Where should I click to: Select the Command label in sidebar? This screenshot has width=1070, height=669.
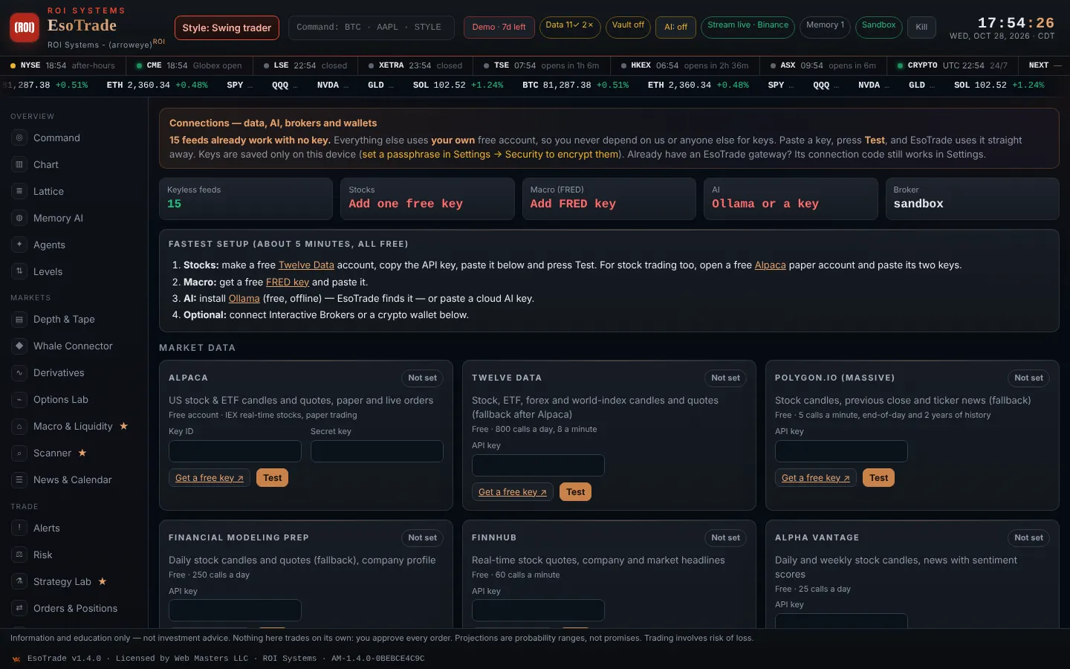pos(56,138)
